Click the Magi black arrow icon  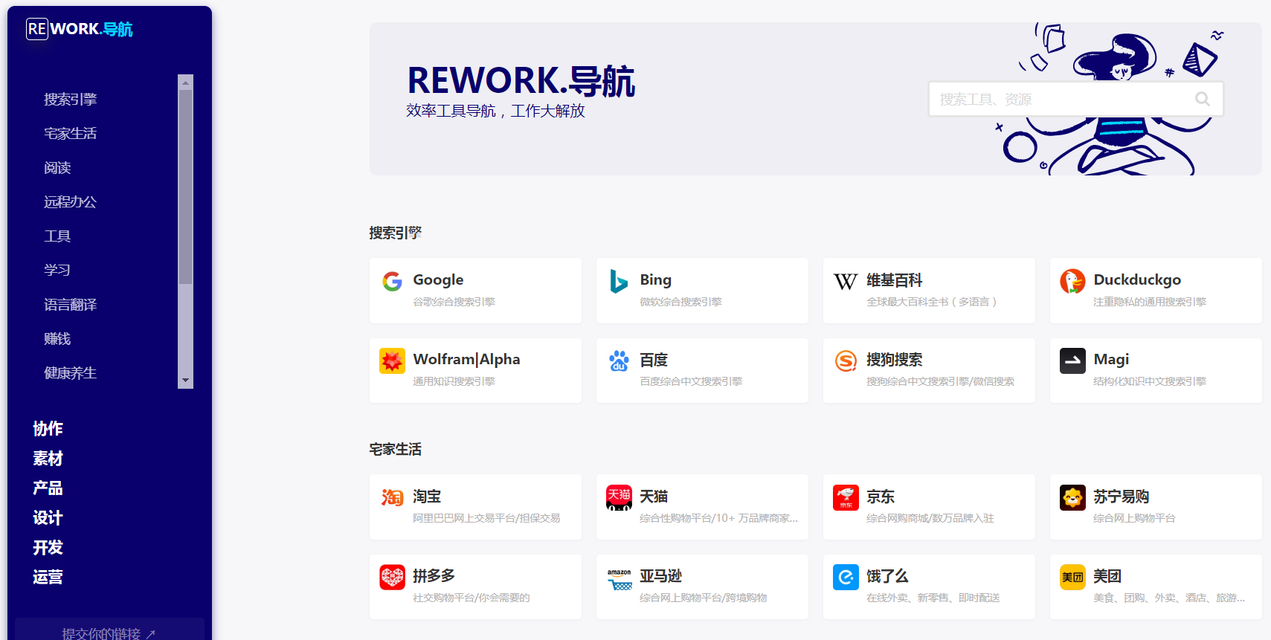coord(1072,361)
